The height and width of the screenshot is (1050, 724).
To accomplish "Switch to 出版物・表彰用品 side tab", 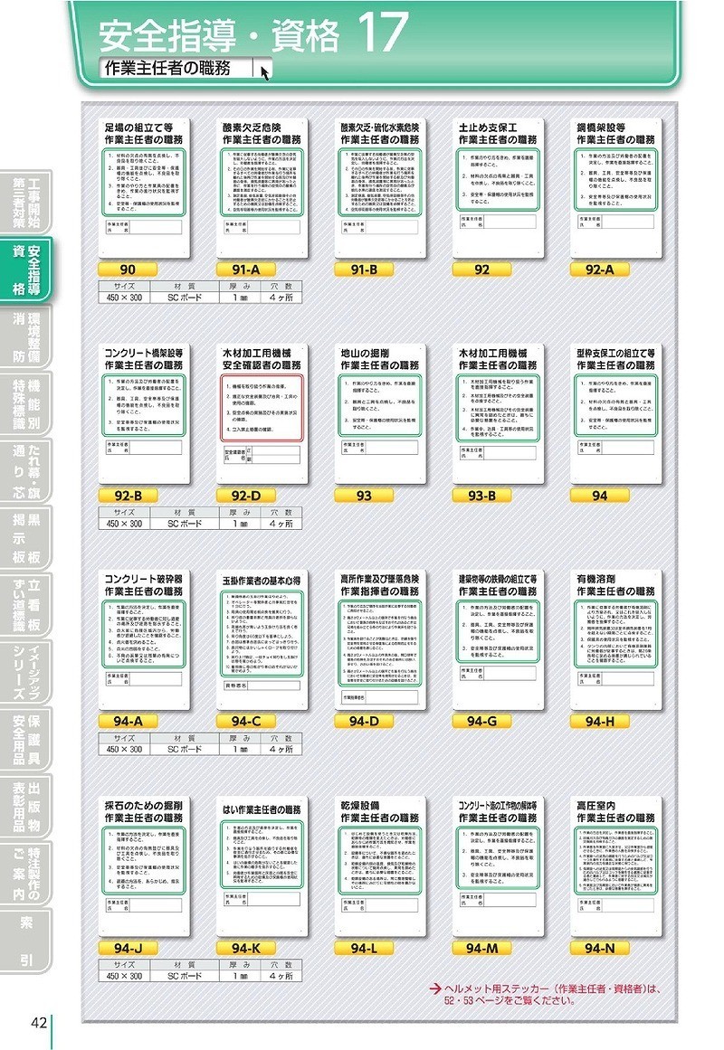I will click(25, 806).
